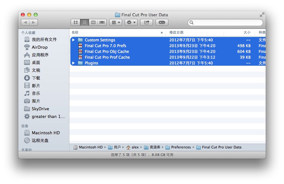The height and width of the screenshot is (184, 284).
Task: Open the arrange items dropdown
Action: coord(116,22)
